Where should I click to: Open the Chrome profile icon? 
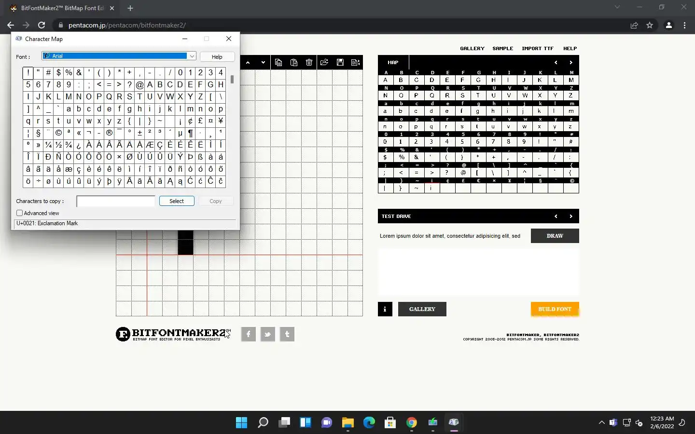669,25
